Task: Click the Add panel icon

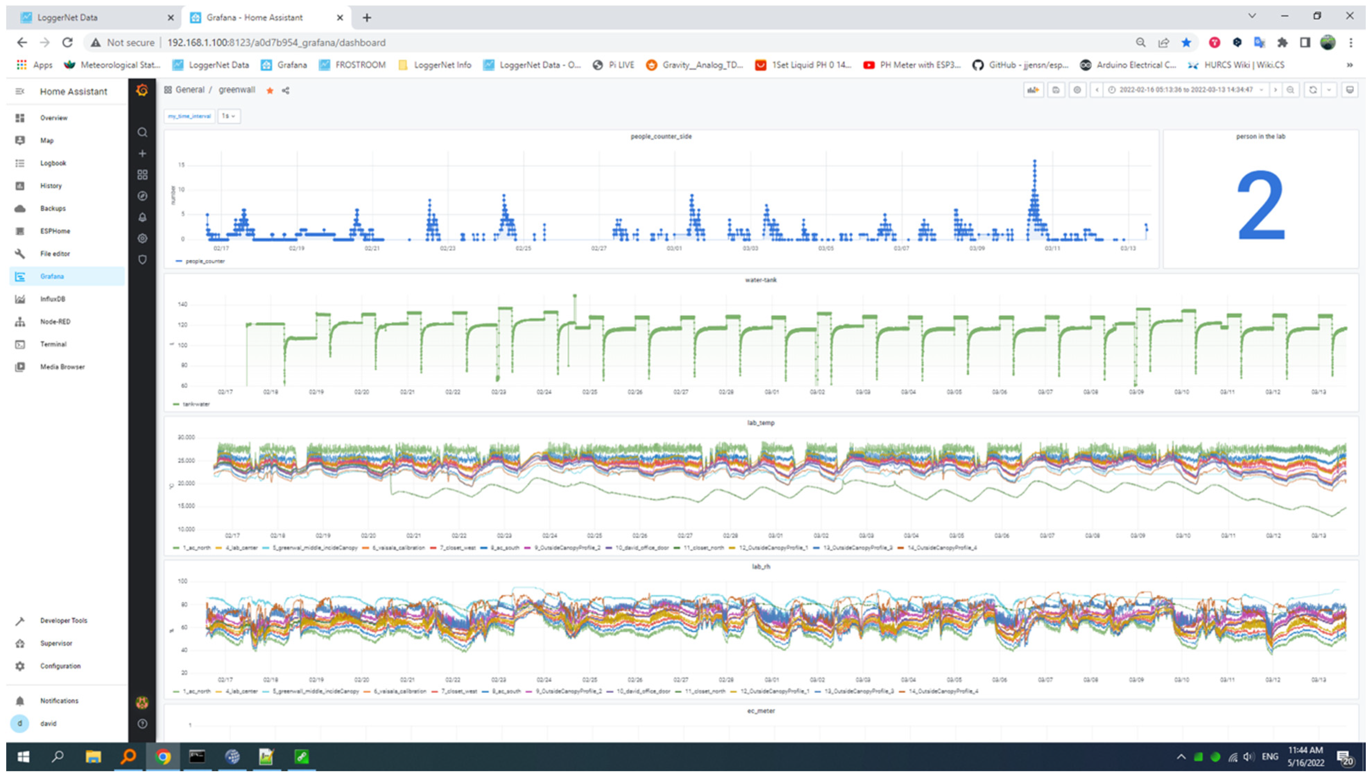Action: (1033, 90)
